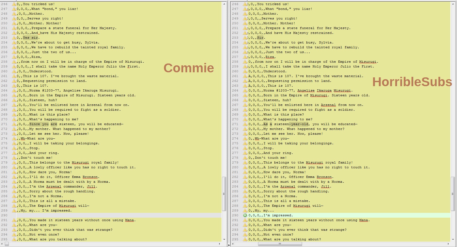Click warning icon beside 'Wh-What are you—' left pane
This screenshot has width=457, height=247.
[14, 138]
